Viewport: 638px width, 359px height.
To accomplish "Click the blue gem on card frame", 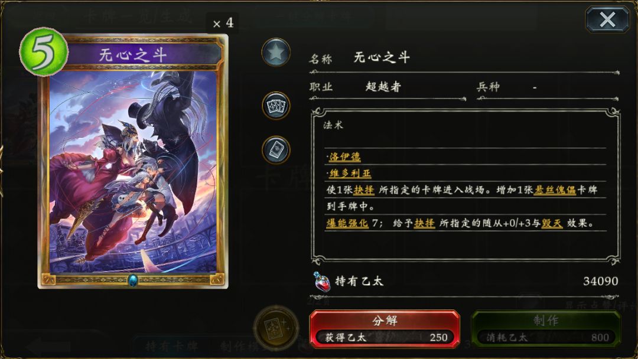I will [133, 280].
